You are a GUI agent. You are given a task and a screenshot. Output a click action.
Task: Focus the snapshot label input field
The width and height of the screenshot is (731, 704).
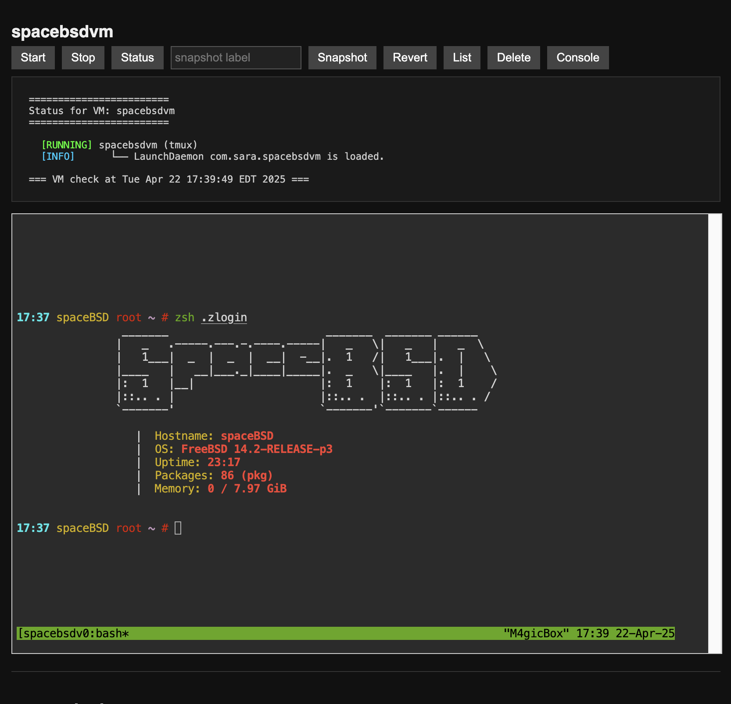tap(236, 57)
